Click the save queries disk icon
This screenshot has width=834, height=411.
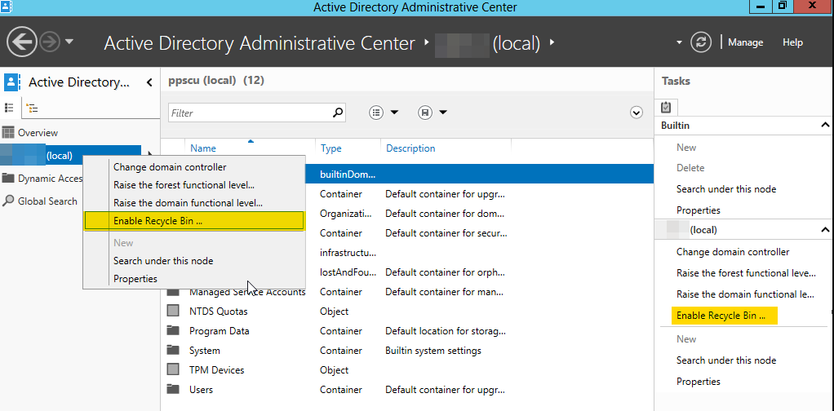[425, 113]
